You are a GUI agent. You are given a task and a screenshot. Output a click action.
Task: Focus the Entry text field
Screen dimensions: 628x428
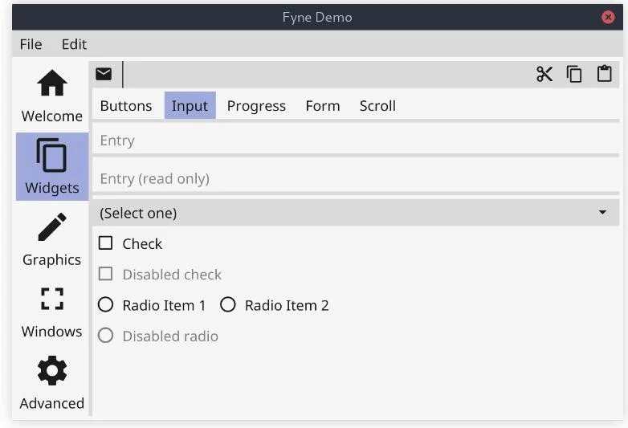(356, 141)
